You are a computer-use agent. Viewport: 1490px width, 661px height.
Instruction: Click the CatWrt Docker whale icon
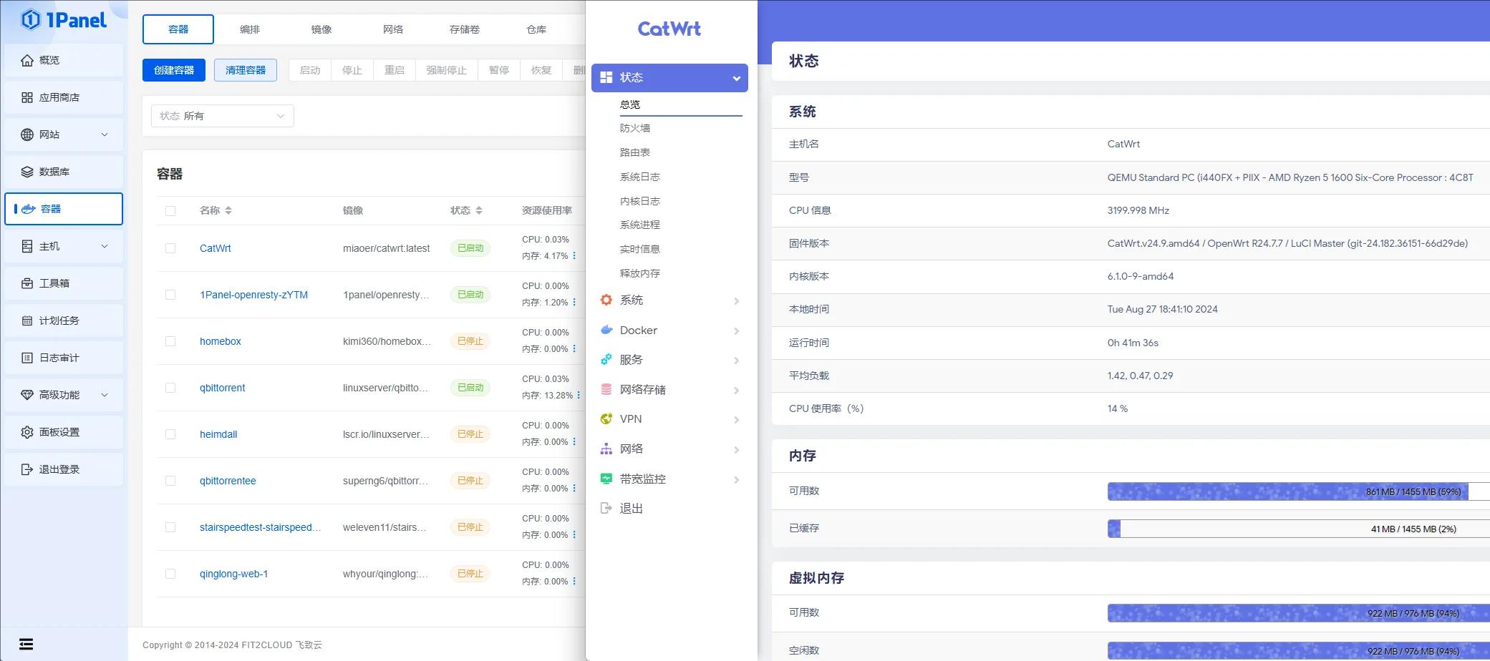(x=606, y=330)
